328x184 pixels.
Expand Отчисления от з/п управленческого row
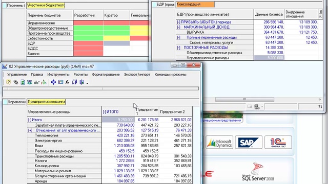point(30,130)
